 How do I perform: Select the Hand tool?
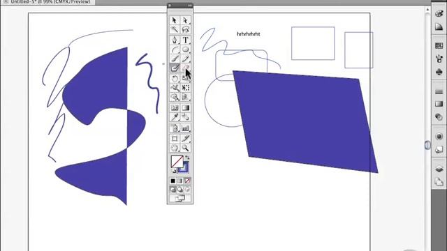[x=175, y=148]
